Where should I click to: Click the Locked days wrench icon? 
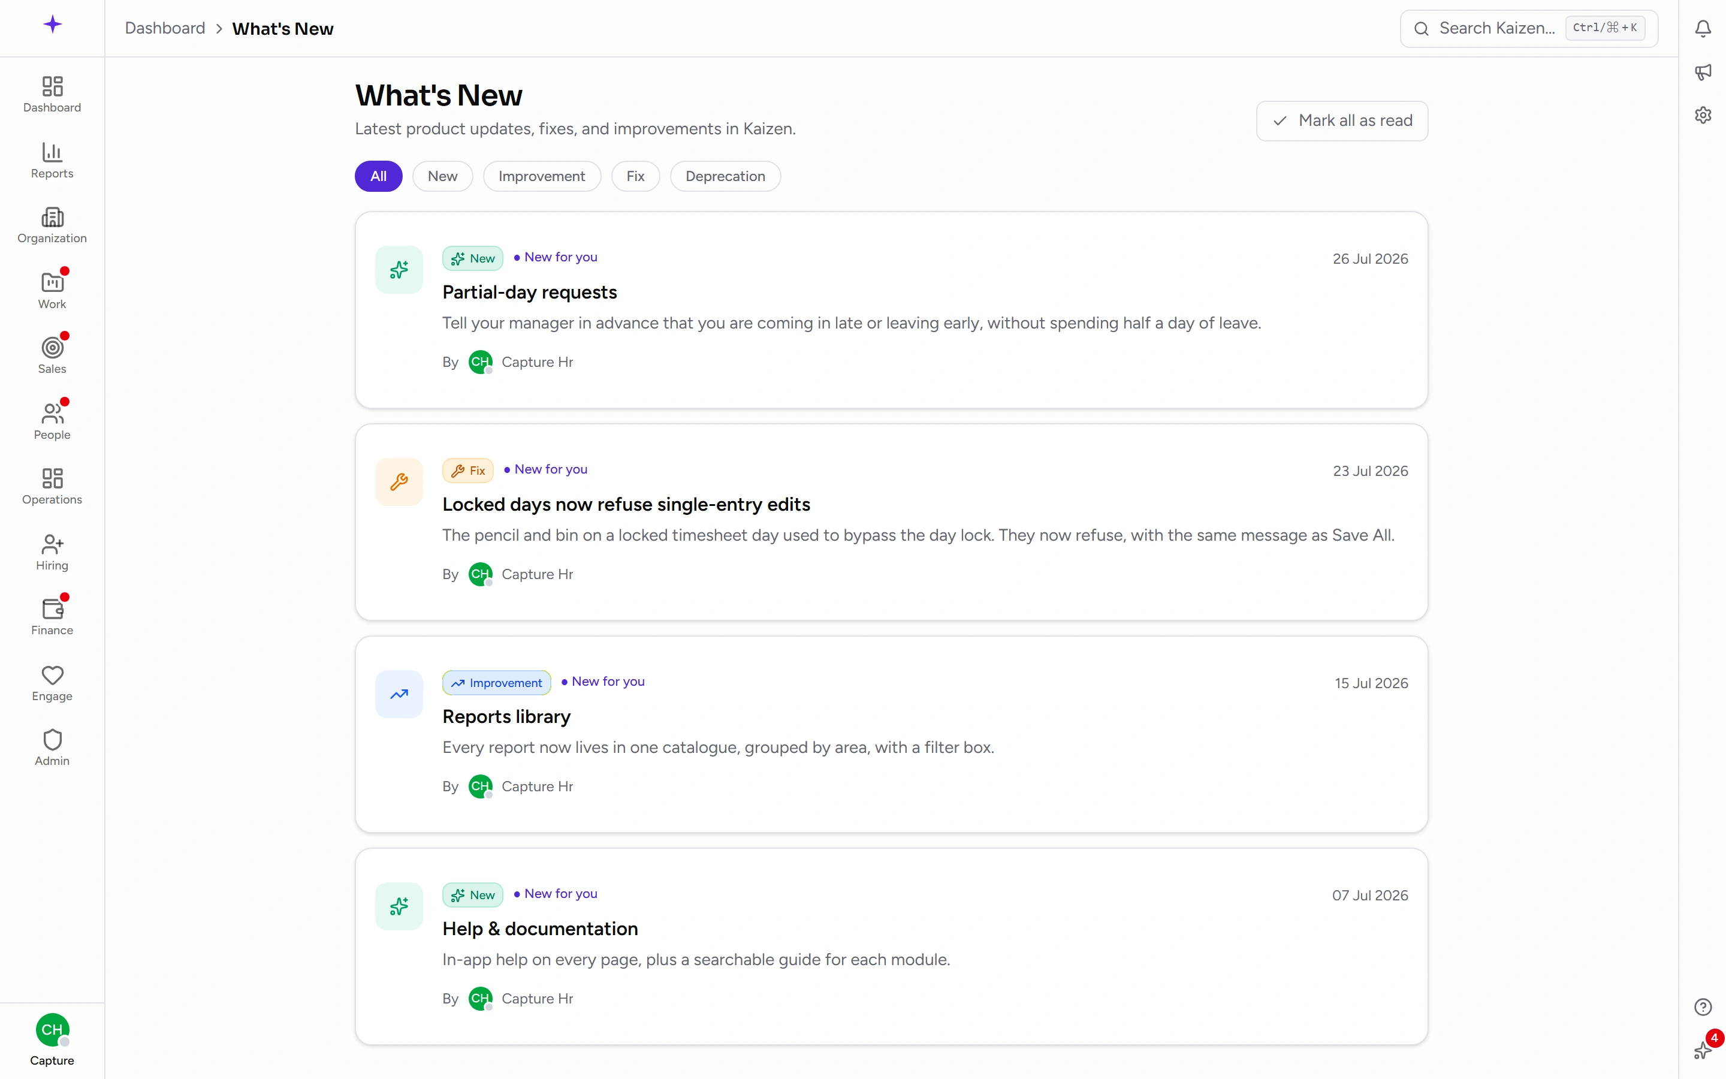click(x=399, y=482)
